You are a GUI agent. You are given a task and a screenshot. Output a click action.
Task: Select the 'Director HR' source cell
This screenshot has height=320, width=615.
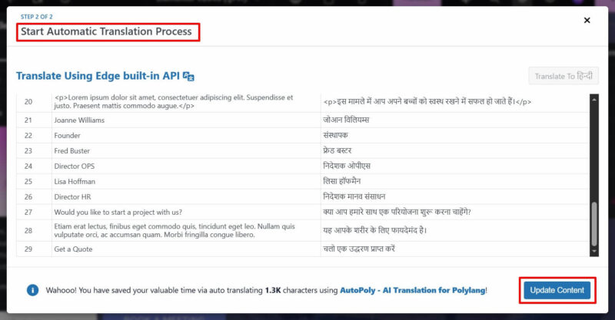point(186,196)
